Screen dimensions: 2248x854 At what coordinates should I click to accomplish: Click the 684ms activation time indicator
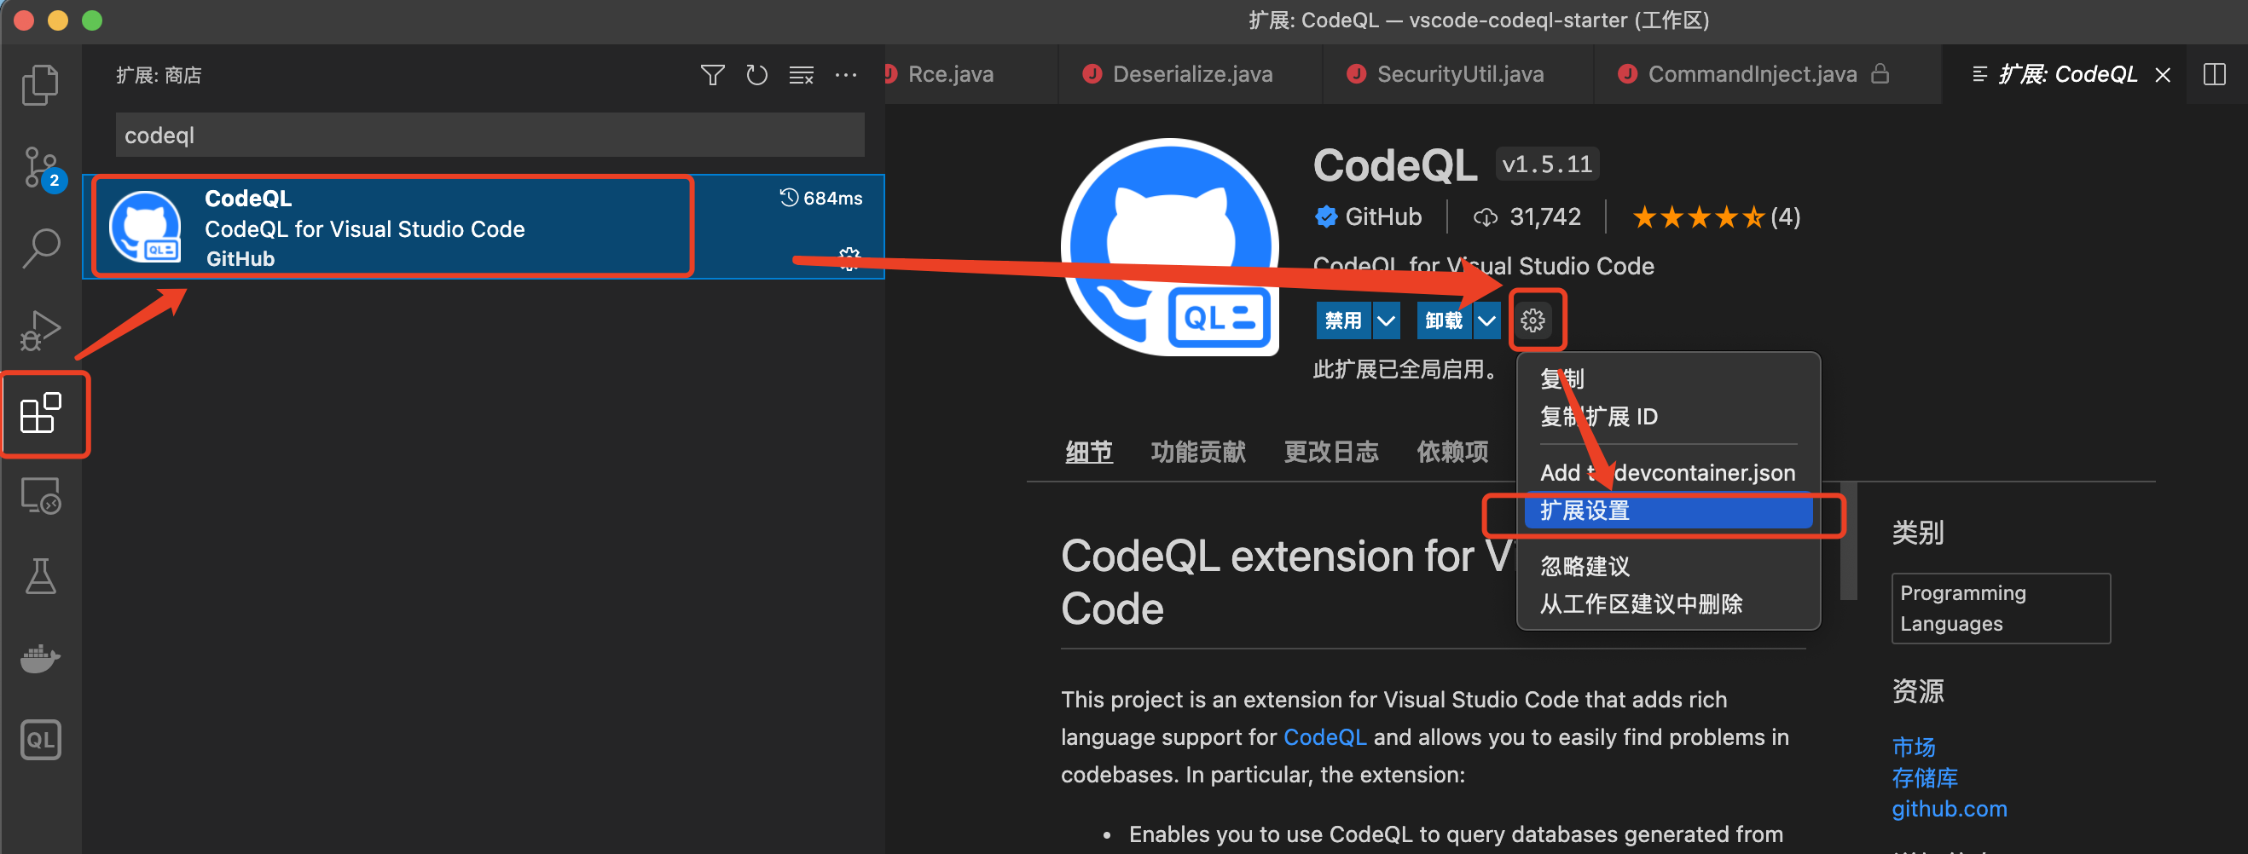820,198
